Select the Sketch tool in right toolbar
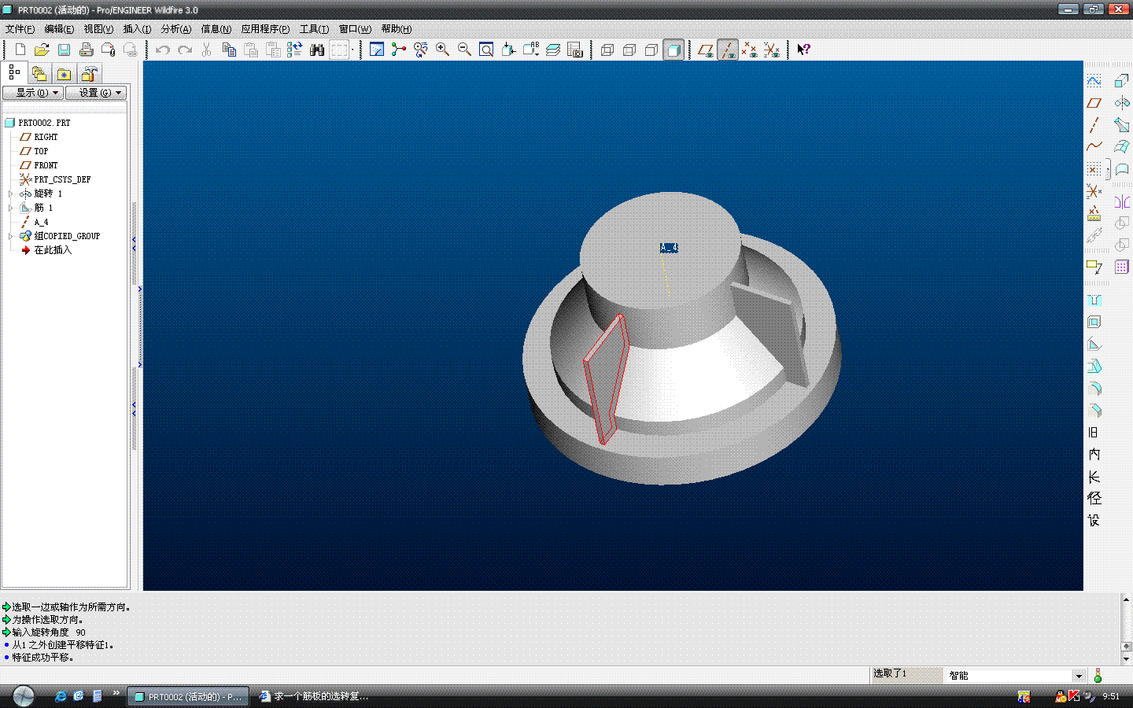 (x=1094, y=81)
